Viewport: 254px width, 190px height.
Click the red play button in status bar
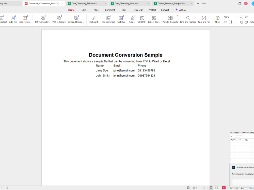[224, 187]
